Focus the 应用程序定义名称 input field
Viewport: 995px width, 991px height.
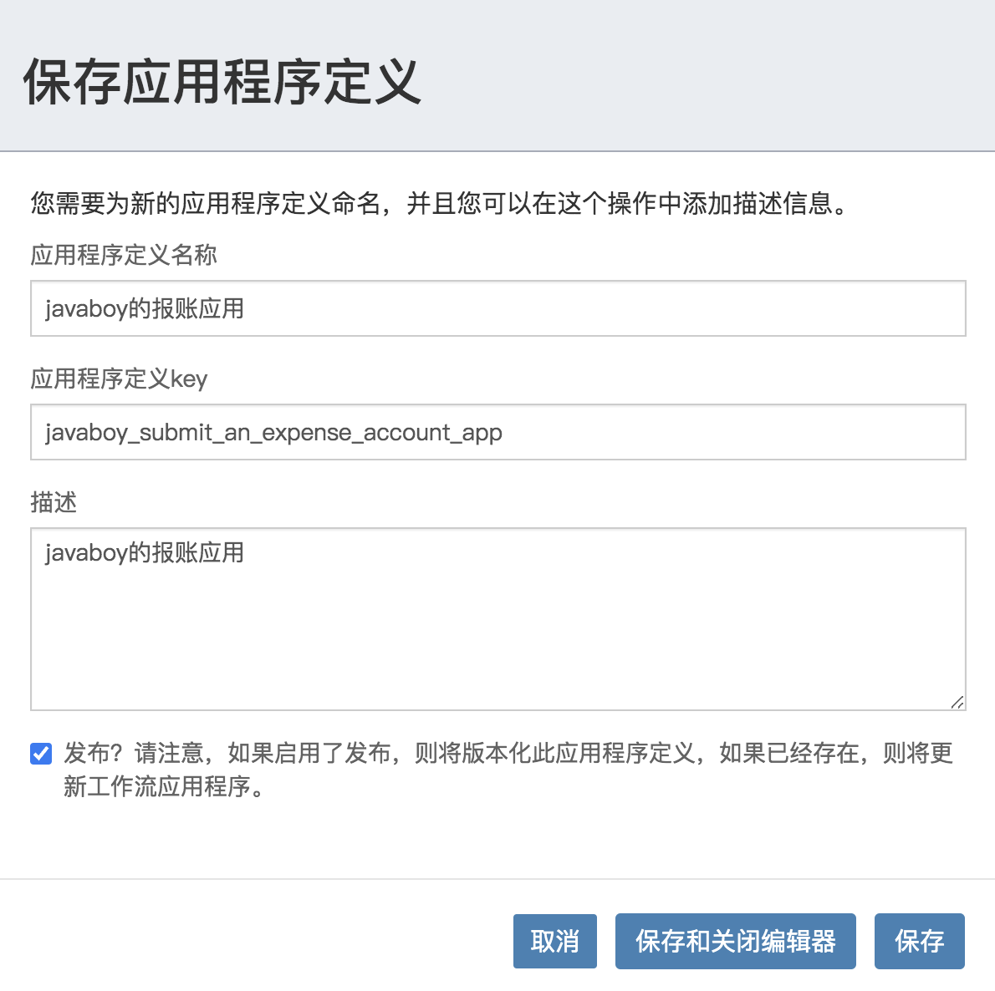tap(498, 308)
